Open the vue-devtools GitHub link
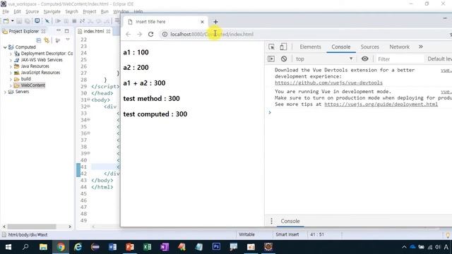 (328, 83)
